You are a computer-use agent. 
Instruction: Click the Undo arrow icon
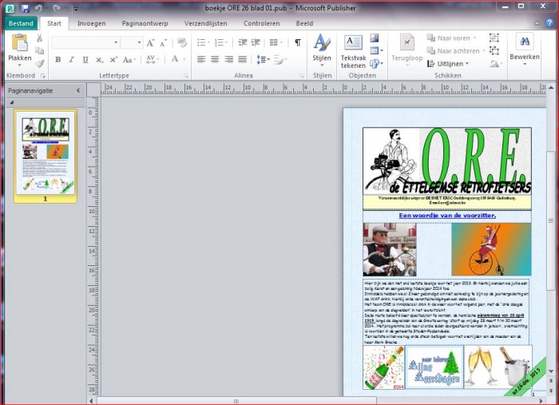38,8
